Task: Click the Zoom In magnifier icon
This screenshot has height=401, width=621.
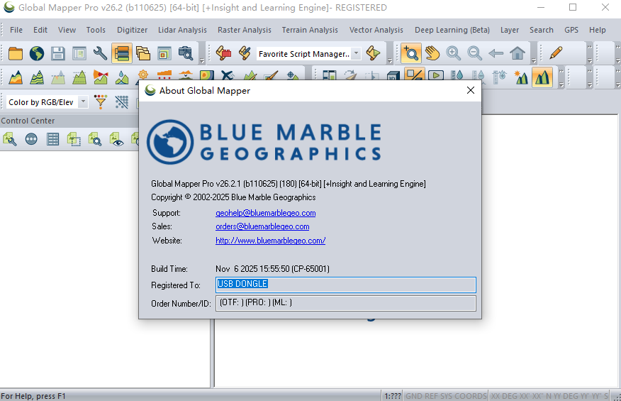Action: 454,53
